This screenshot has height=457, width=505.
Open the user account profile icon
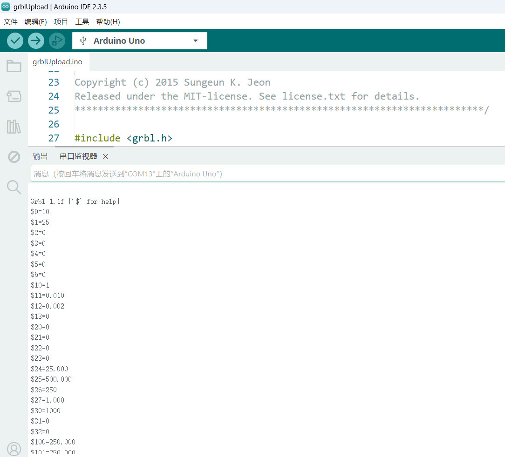click(14, 449)
